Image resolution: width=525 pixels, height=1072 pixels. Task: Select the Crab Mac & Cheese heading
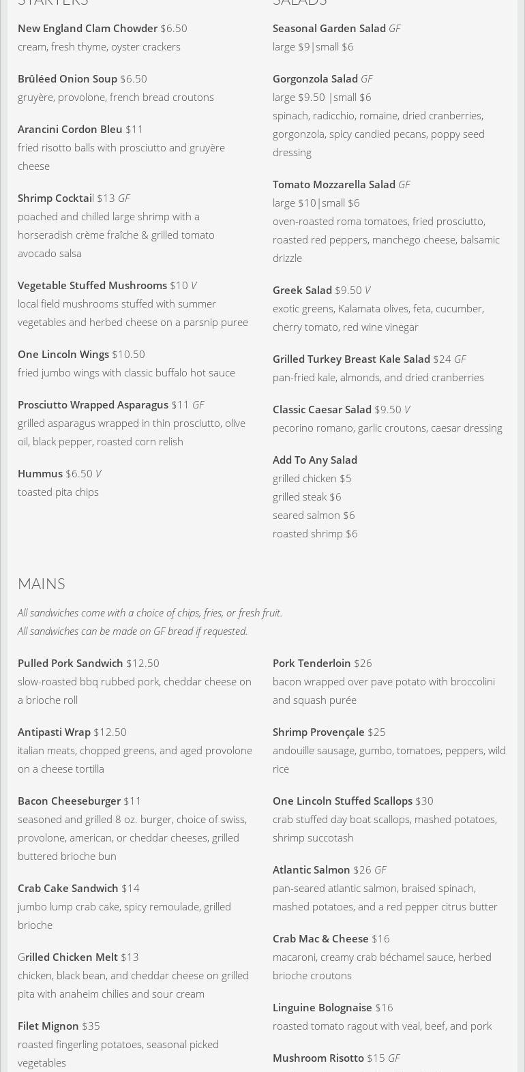click(320, 938)
